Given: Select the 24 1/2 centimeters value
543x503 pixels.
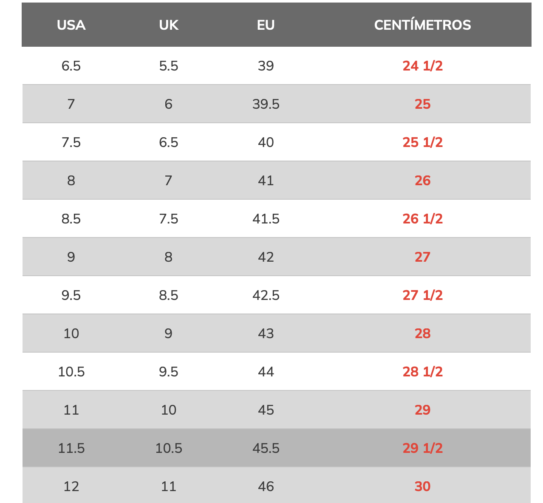Looking at the screenshot, I should click(x=422, y=66).
